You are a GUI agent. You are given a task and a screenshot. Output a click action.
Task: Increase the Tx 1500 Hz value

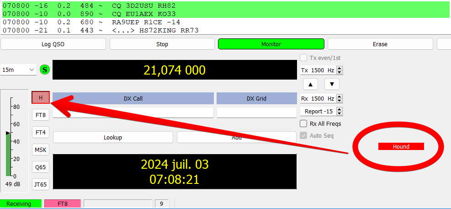click(x=340, y=68)
